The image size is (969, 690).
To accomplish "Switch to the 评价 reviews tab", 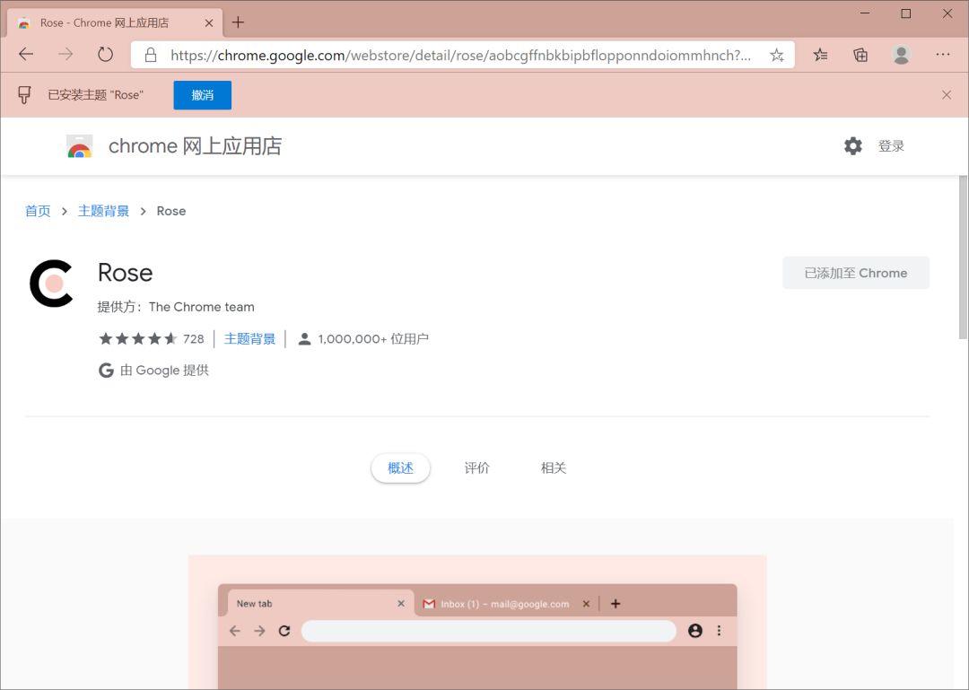I will coord(477,468).
